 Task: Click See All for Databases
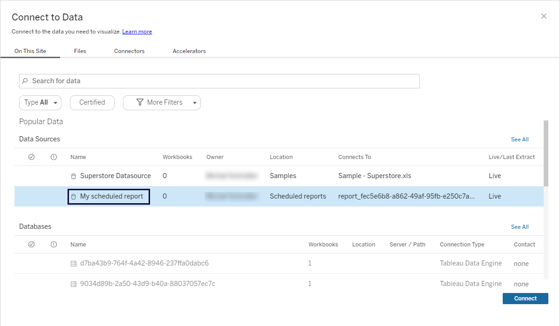519,227
